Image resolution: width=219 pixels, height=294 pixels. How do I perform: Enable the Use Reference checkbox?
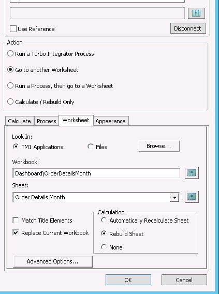[13, 29]
